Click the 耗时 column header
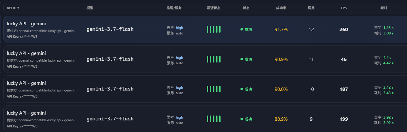 tap(384, 8)
